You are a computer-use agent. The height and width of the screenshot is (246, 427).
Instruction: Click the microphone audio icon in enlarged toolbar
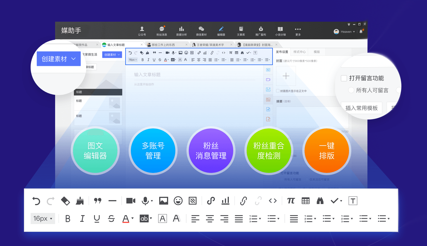coord(145,201)
